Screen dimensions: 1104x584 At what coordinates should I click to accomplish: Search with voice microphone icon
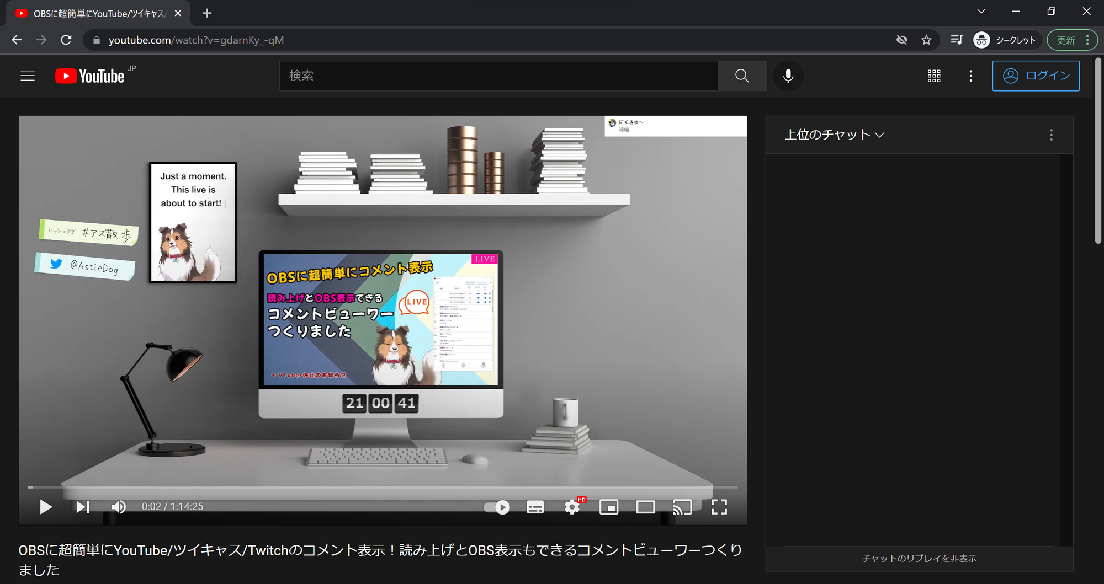point(788,76)
